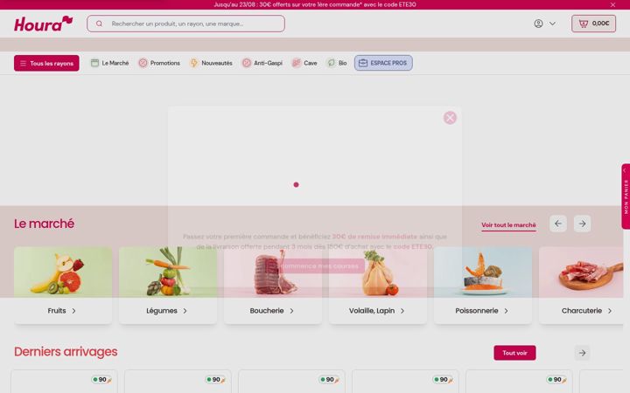Viewport: 630px width, 393px height.
Task: Click the search magnifier icon
Action: pyautogui.click(x=99, y=24)
